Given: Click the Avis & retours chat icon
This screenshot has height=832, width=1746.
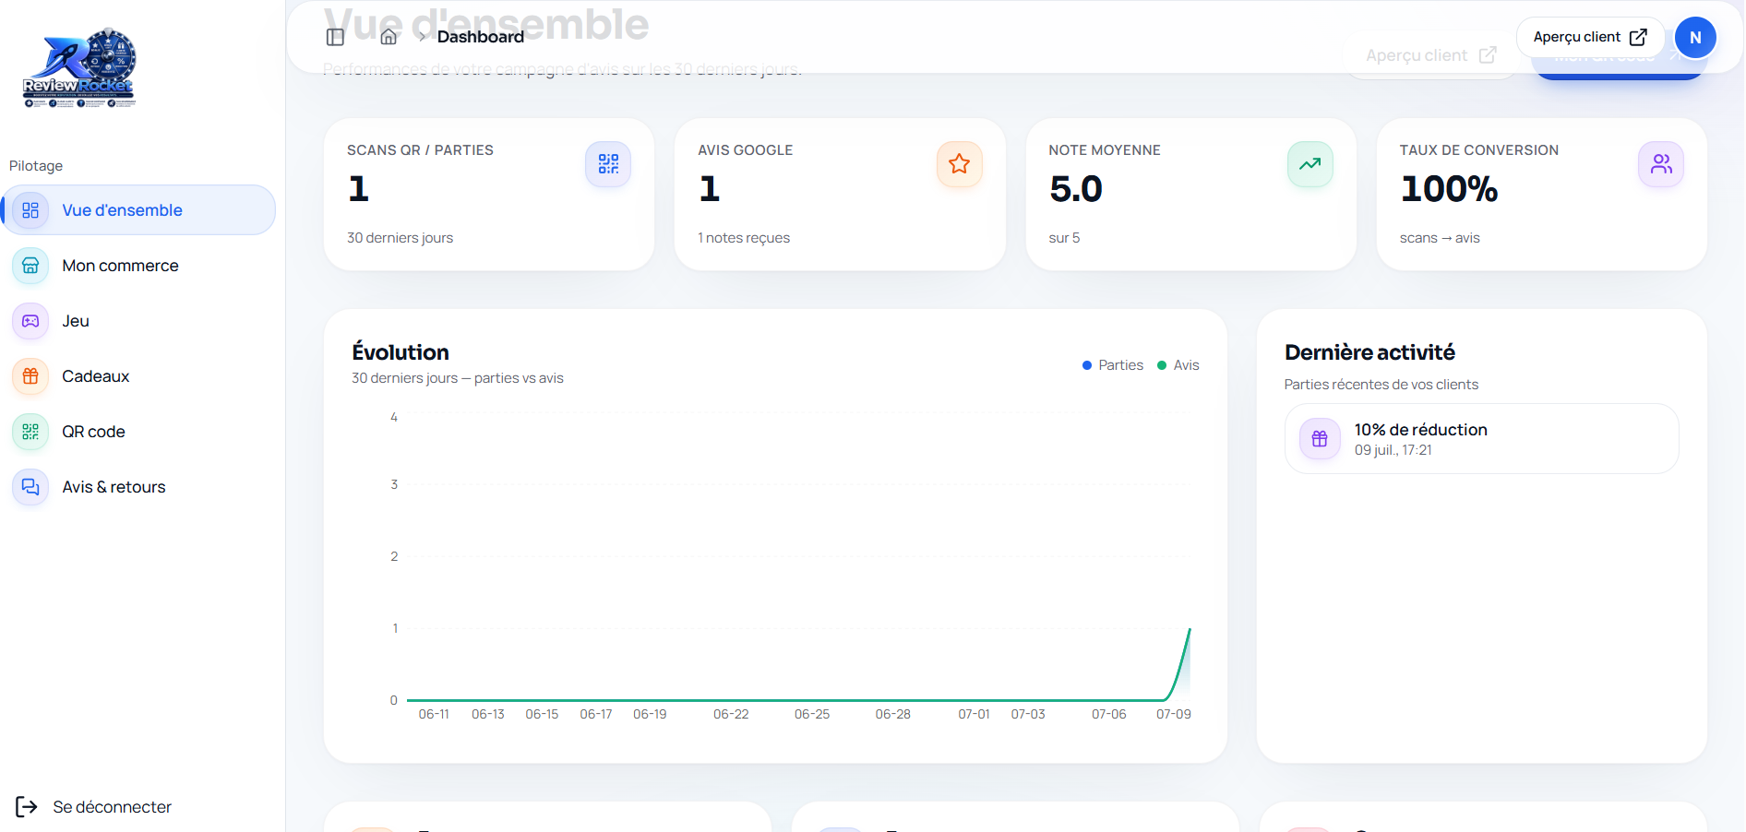Looking at the screenshot, I should tap(30, 487).
